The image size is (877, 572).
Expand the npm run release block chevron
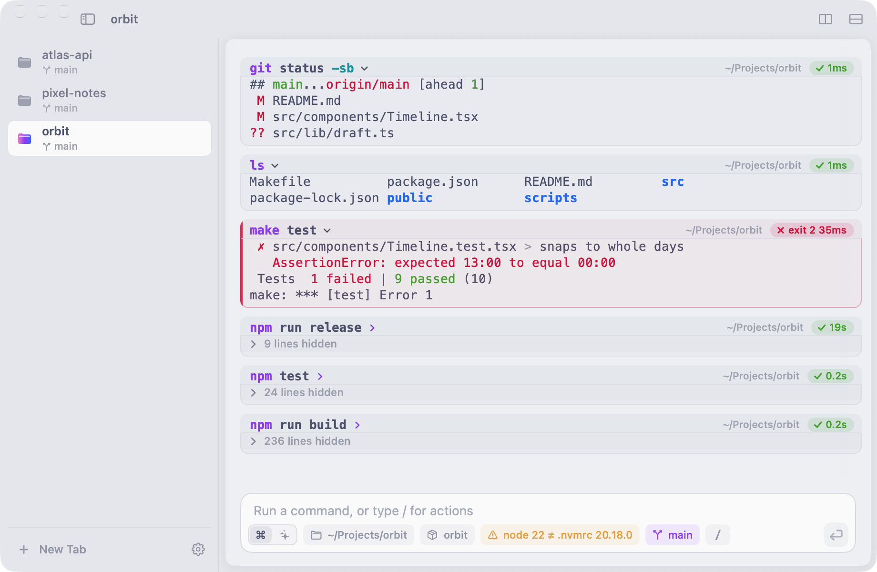(372, 328)
